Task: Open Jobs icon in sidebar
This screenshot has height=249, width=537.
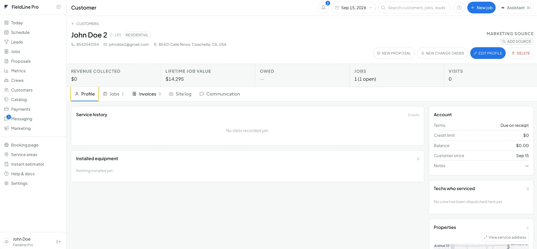Action: (6, 52)
